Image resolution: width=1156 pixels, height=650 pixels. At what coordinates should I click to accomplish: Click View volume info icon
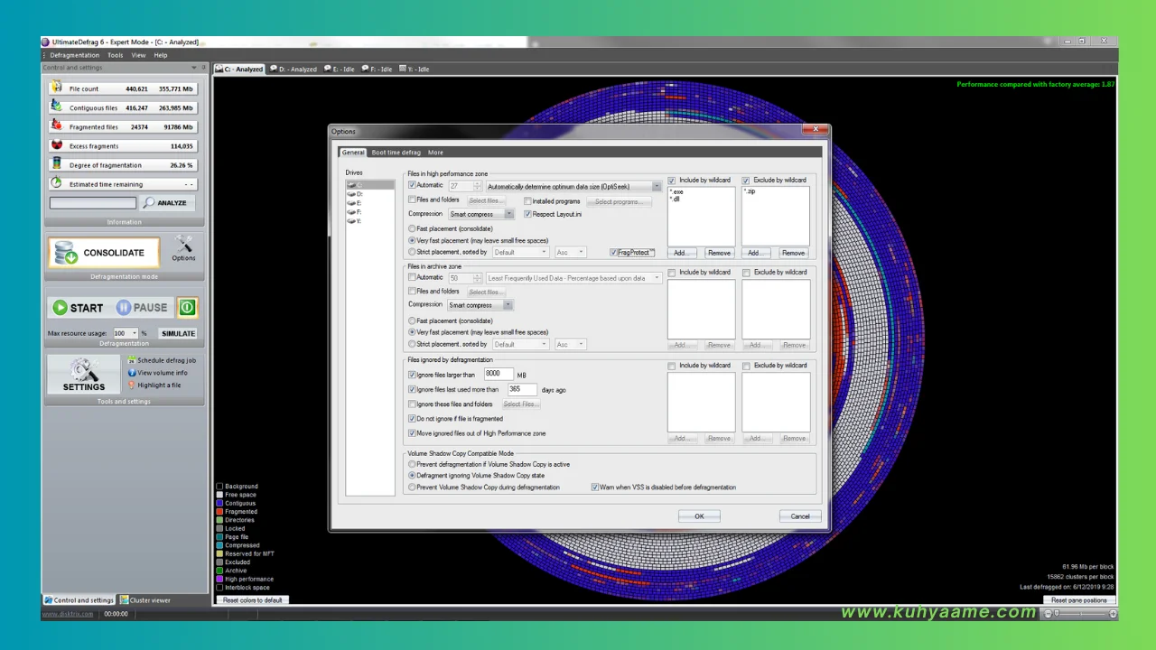132,372
